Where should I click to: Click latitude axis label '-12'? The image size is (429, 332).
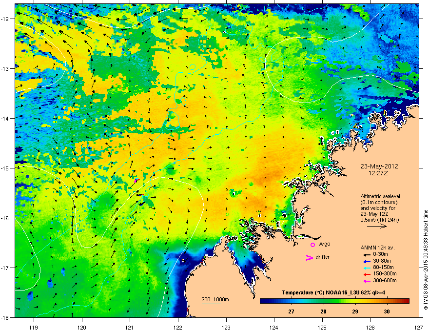[x=5, y=19]
